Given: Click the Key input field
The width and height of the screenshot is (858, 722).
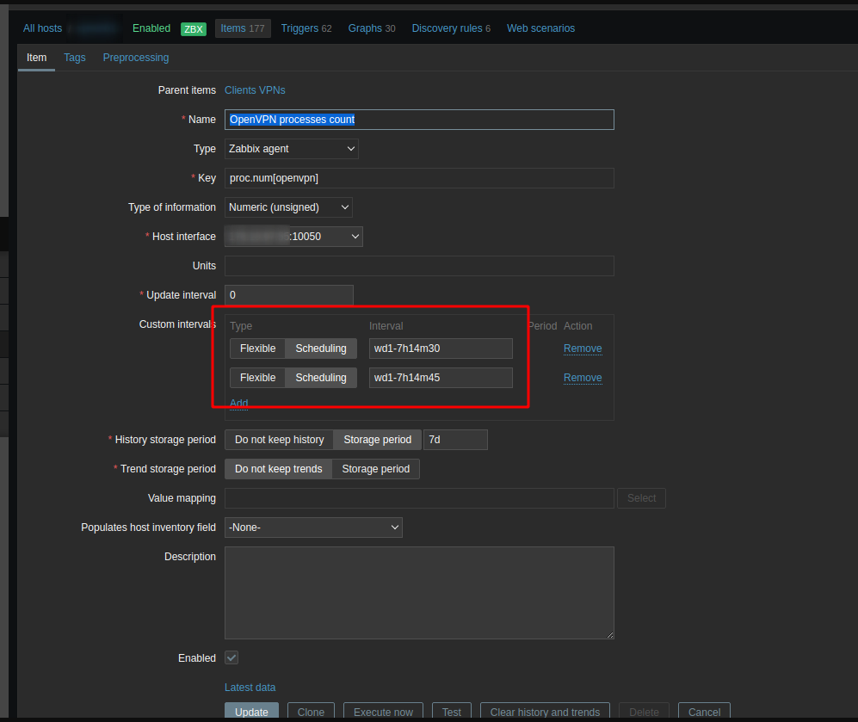Looking at the screenshot, I should point(419,178).
